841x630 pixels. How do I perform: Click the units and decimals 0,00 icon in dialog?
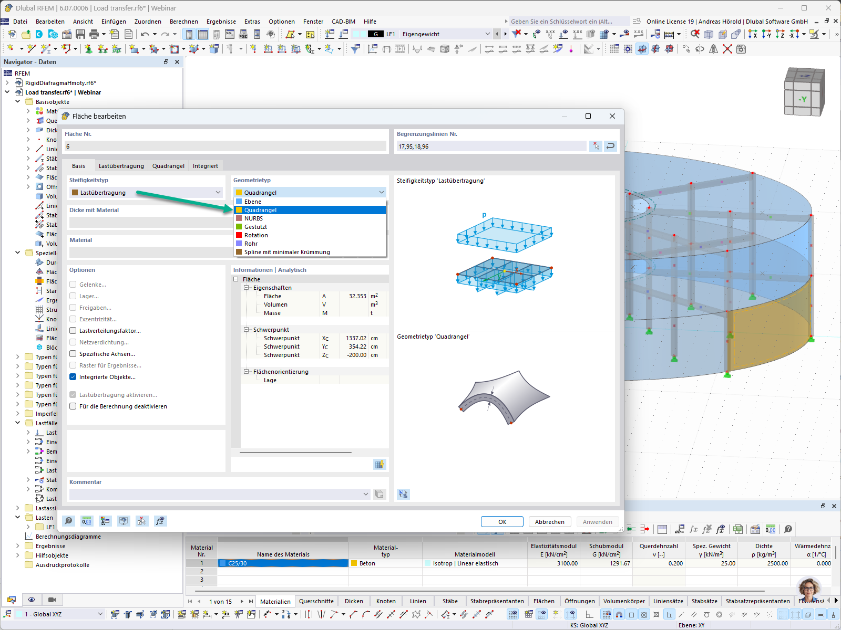pyautogui.click(x=87, y=521)
